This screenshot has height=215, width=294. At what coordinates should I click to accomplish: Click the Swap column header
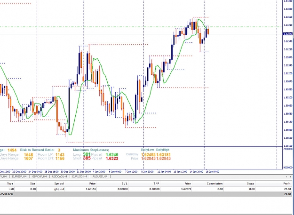[x=251, y=183]
